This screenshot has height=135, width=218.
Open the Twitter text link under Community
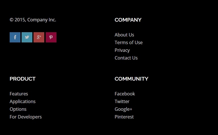[x=122, y=101]
